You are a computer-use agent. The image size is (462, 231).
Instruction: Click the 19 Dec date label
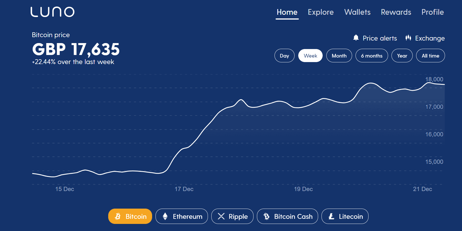click(x=303, y=189)
